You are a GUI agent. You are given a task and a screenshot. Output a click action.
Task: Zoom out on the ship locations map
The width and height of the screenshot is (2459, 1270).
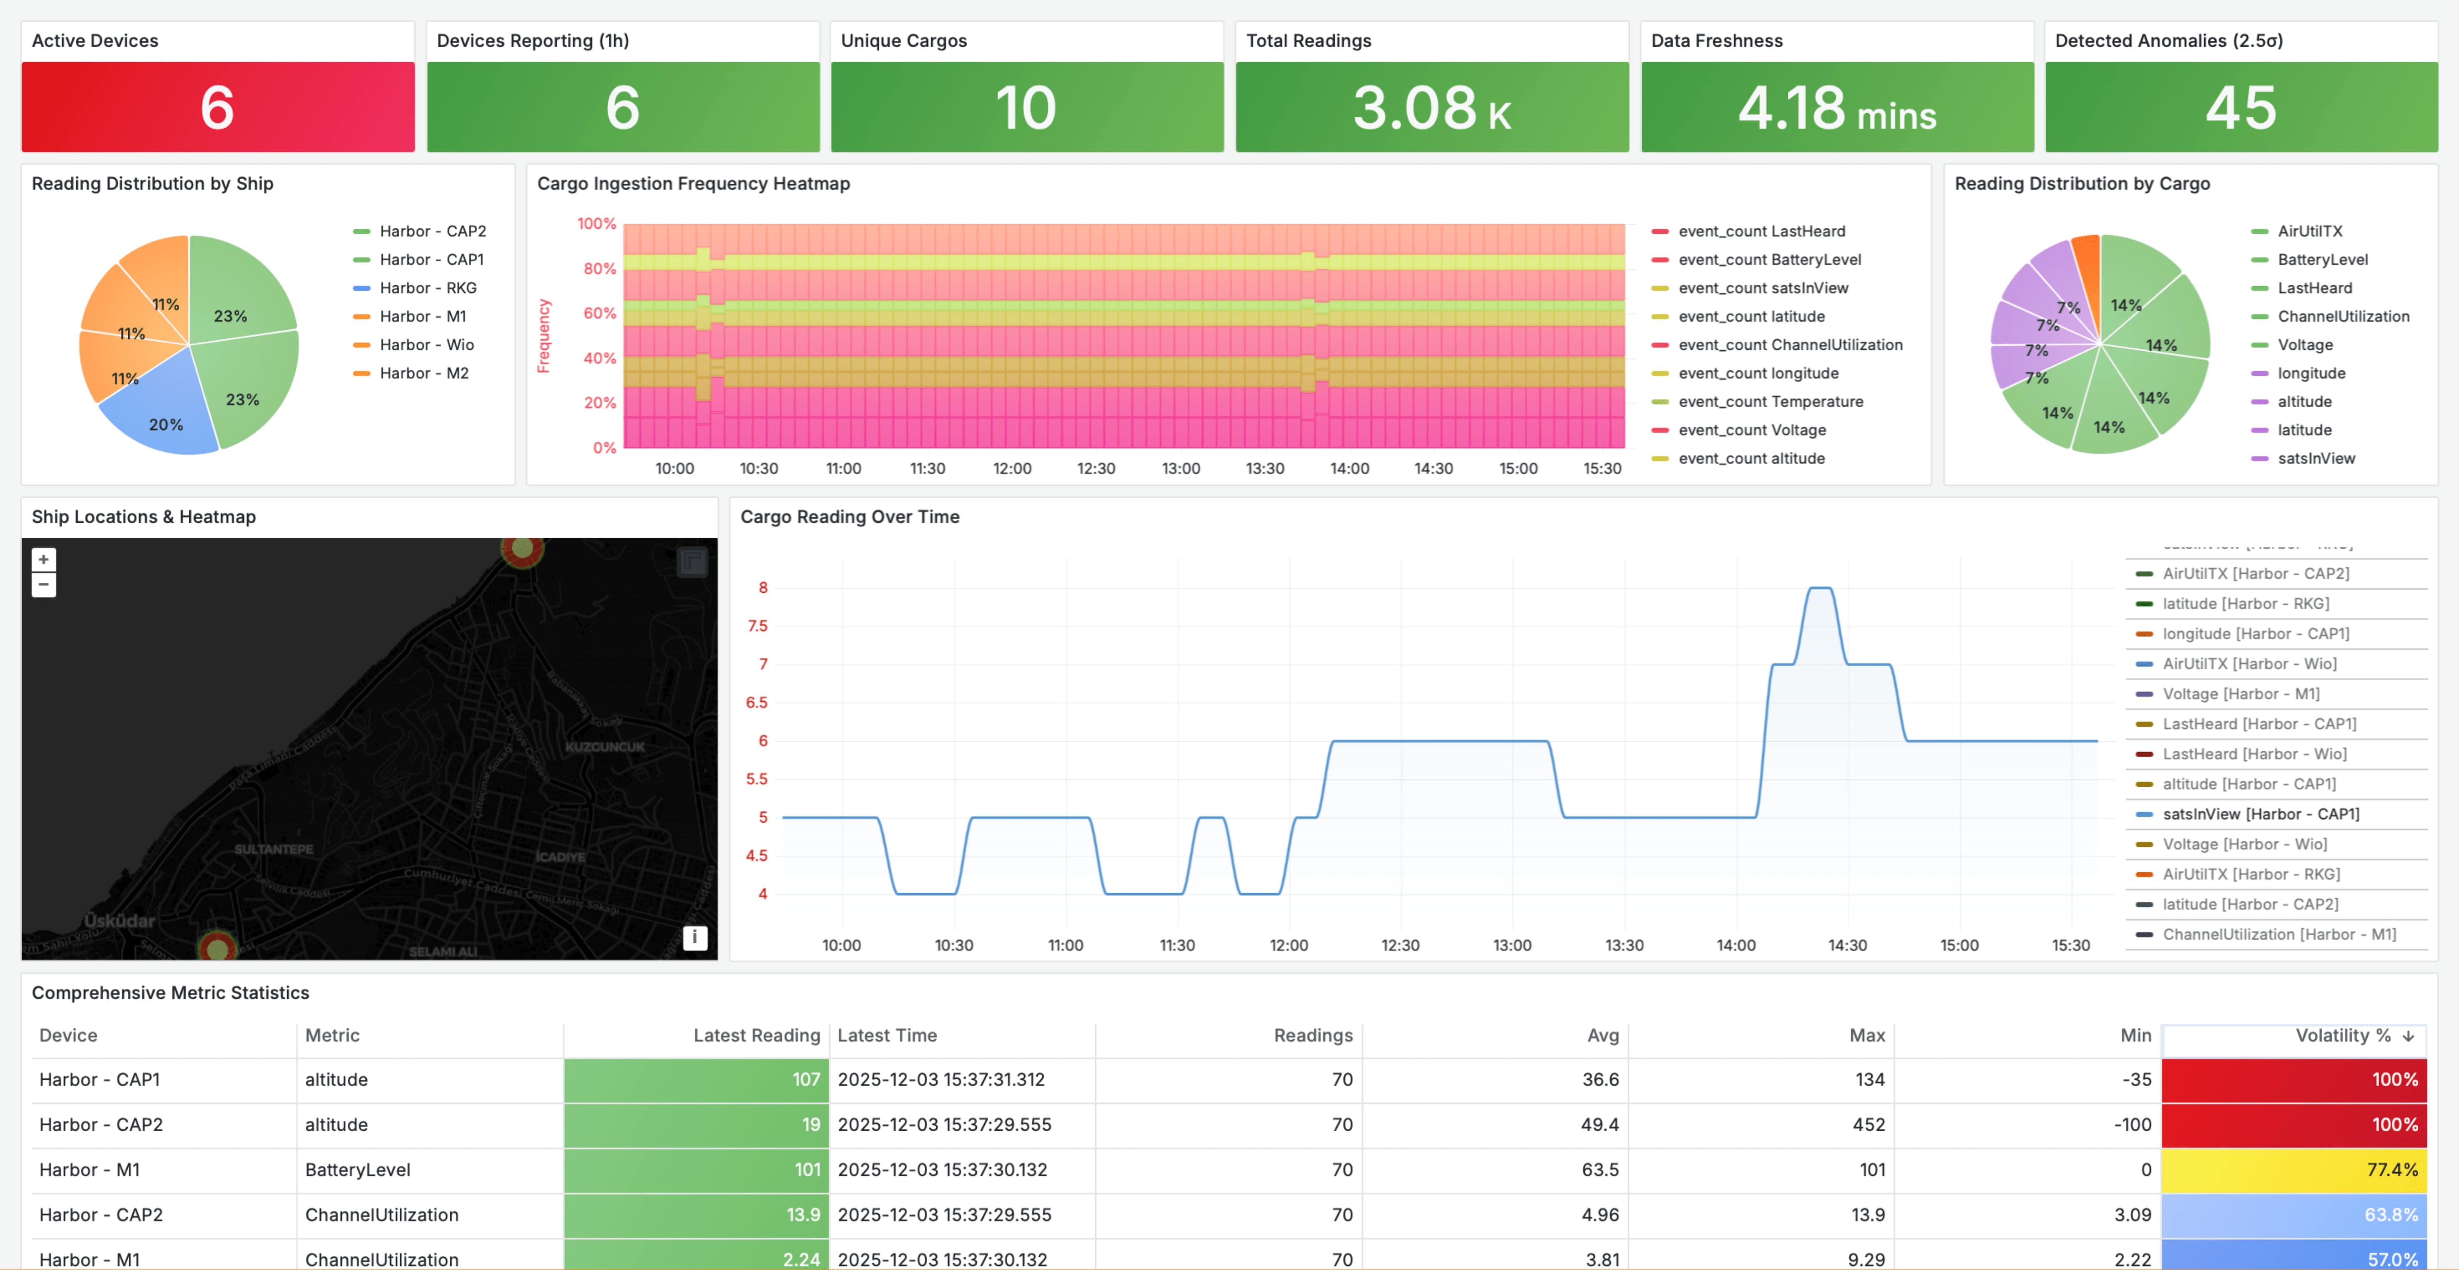(x=43, y=585)
